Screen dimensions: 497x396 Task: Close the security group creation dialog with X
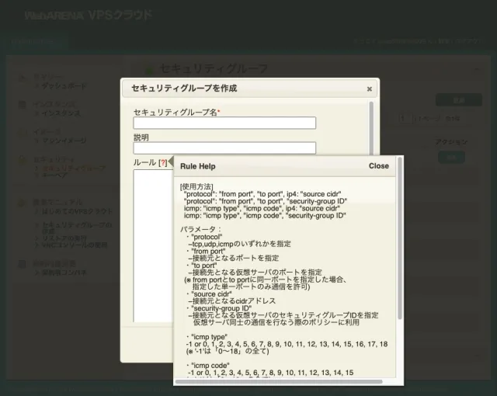[369, 89]
